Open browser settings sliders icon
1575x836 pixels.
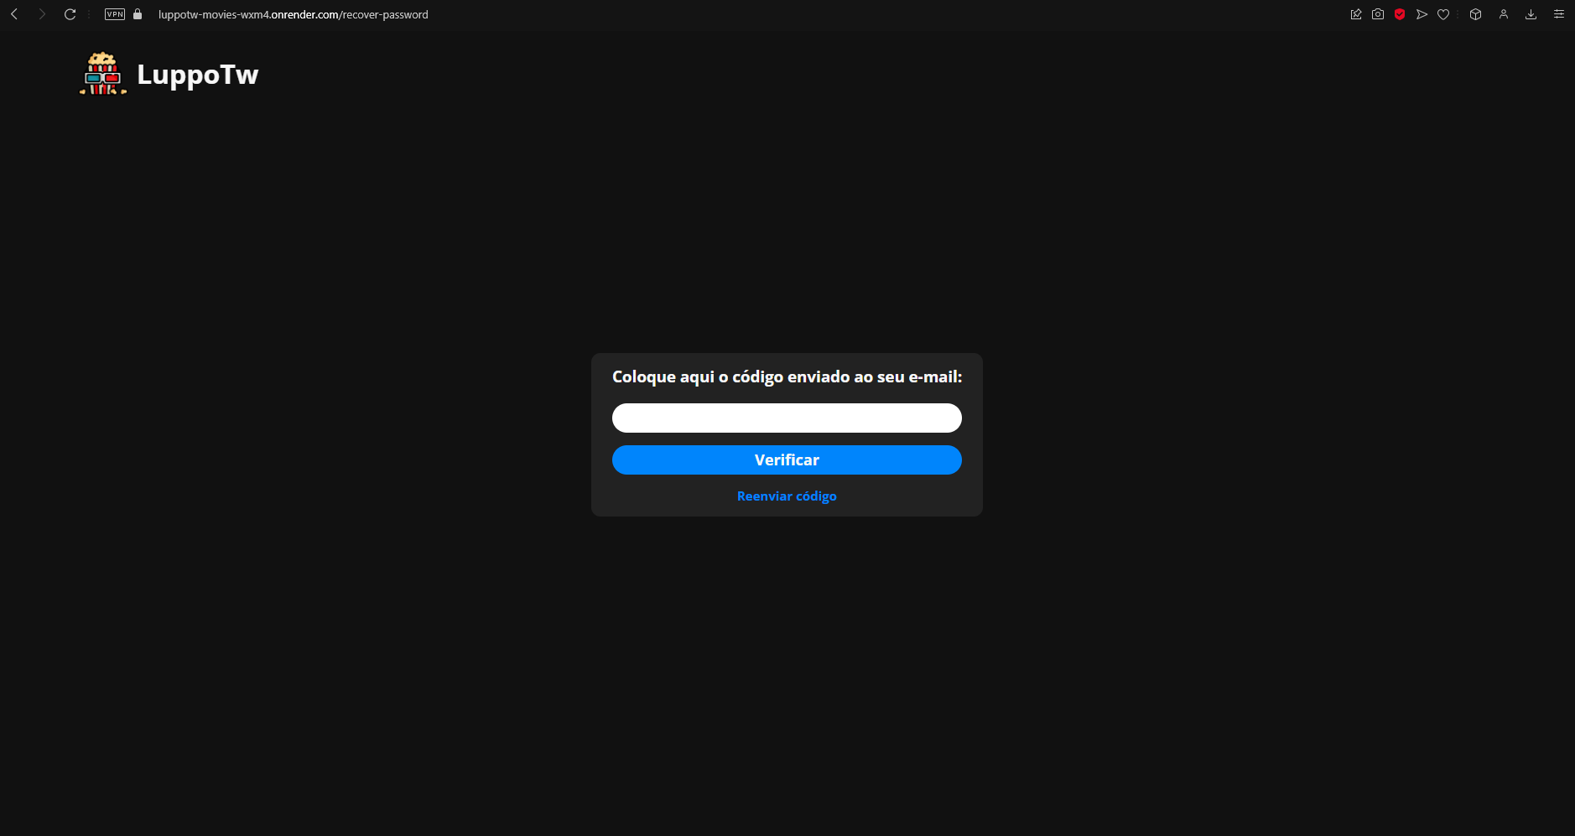tap(1557, 14)
